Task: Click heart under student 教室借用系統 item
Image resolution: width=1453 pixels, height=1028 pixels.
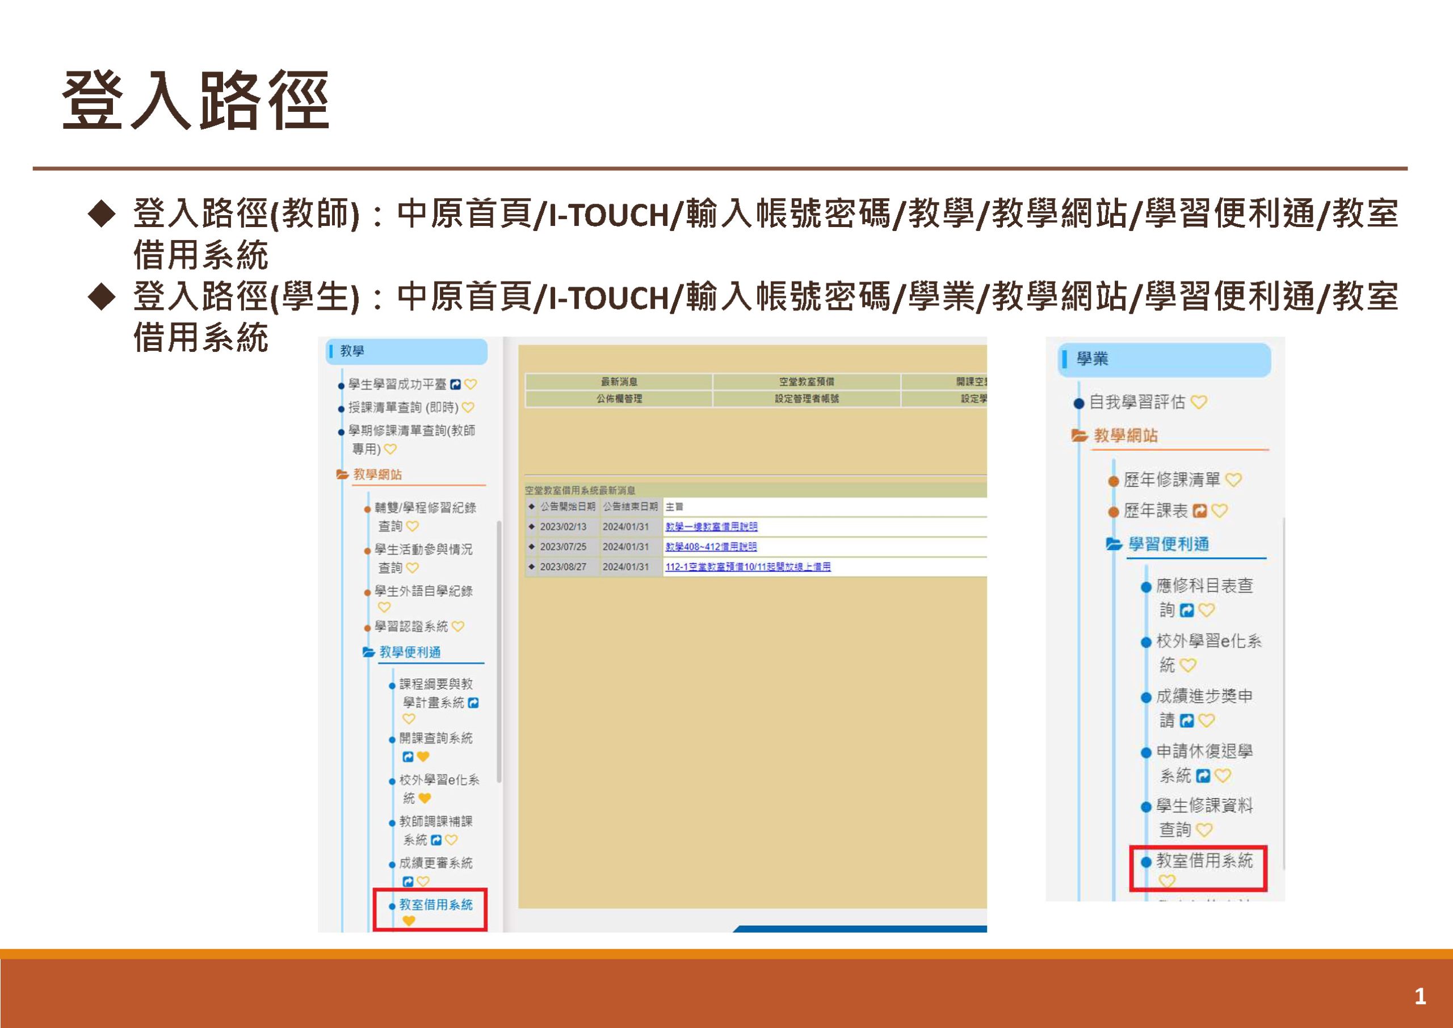Action: click(x=1167, y=881)
